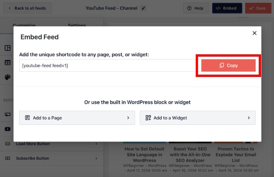Select the YouTube Feed - Channel title
Screen dimensions: 274x177
tap(112, 8)
